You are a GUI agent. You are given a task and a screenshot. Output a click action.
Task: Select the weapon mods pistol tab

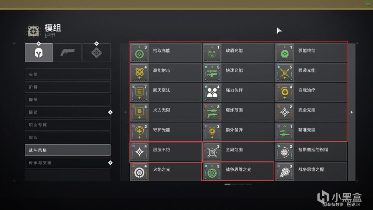click(x=68, y=53)
